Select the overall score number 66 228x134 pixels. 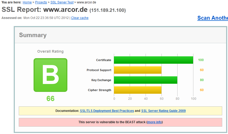pyautogui.click(x=50, y=98)
